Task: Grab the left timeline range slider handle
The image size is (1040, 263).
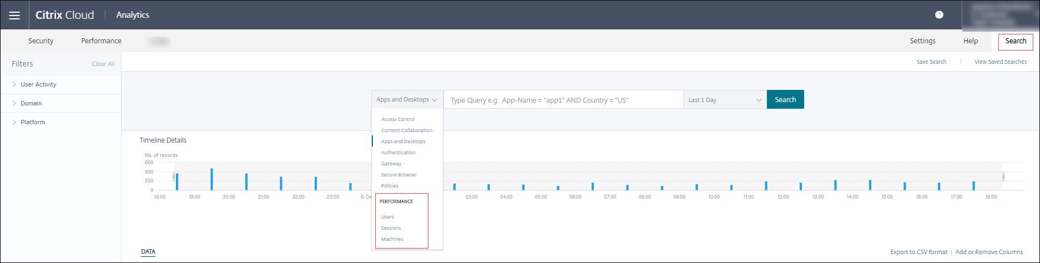Action: 174,176
